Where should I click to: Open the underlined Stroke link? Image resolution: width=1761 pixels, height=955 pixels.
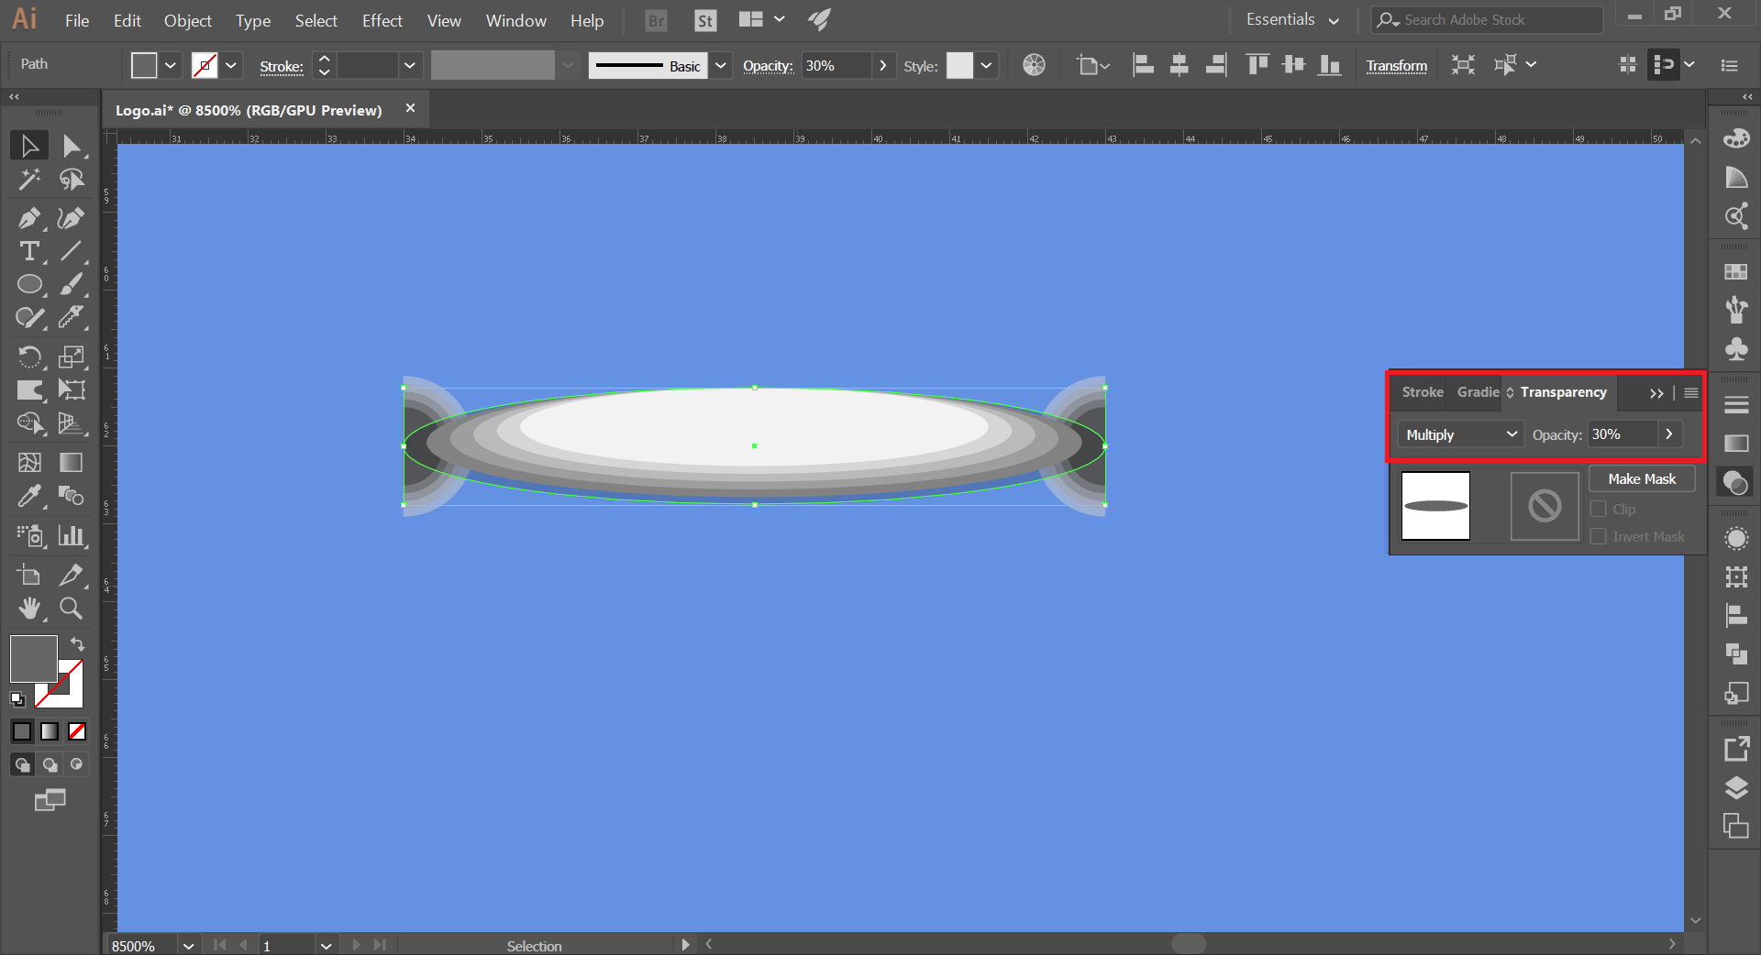(282, 66)
